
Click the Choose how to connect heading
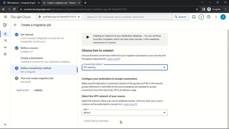coord(98,51)
